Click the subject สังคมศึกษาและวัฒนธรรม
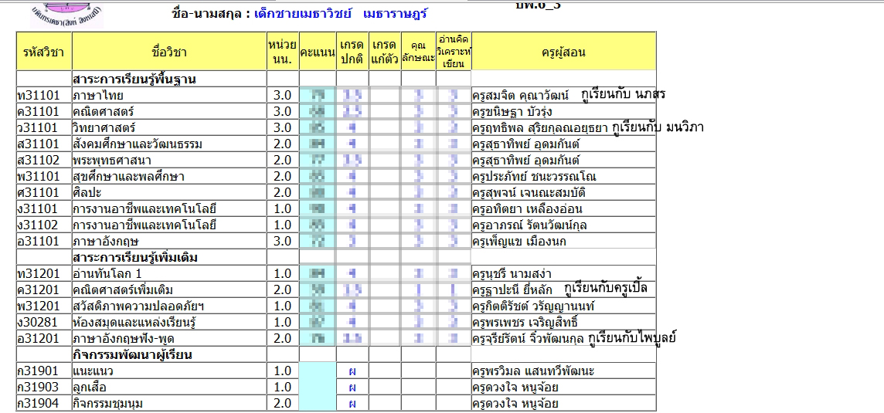The height and width of the screenshot is (413, 884). 138,144
